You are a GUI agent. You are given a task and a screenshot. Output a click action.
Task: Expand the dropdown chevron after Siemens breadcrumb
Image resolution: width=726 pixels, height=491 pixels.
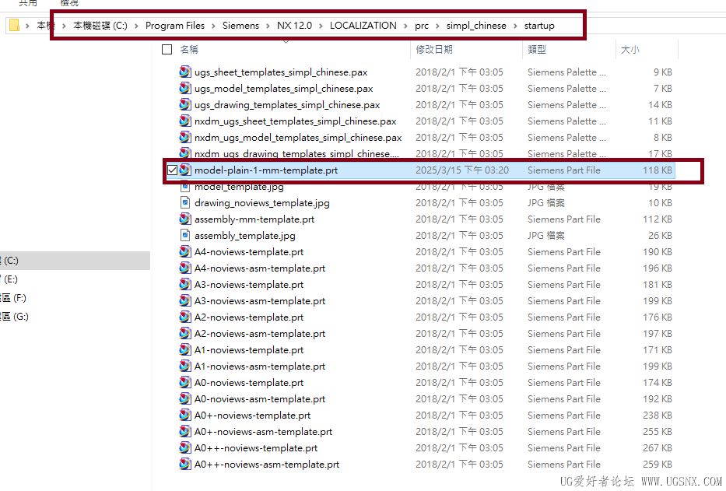point(268,26)
